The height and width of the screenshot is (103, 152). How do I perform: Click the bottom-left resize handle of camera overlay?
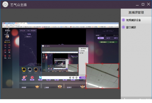pos(86,88)
